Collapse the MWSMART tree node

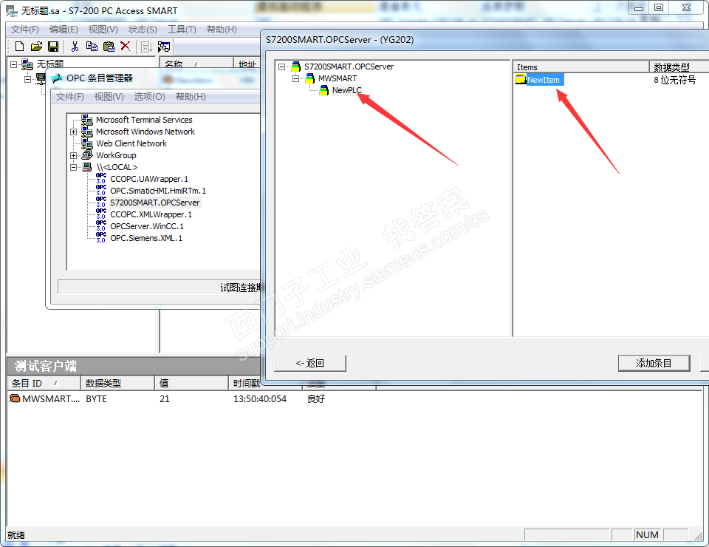(295, 79)
